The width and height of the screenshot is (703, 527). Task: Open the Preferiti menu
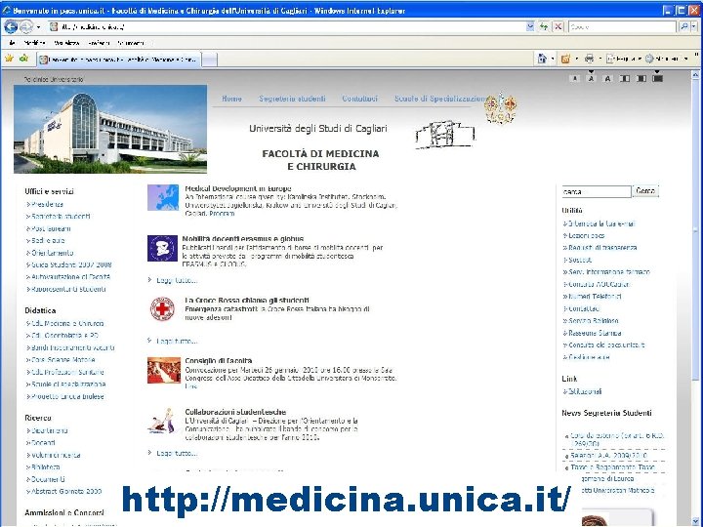(x=99, y=43)
